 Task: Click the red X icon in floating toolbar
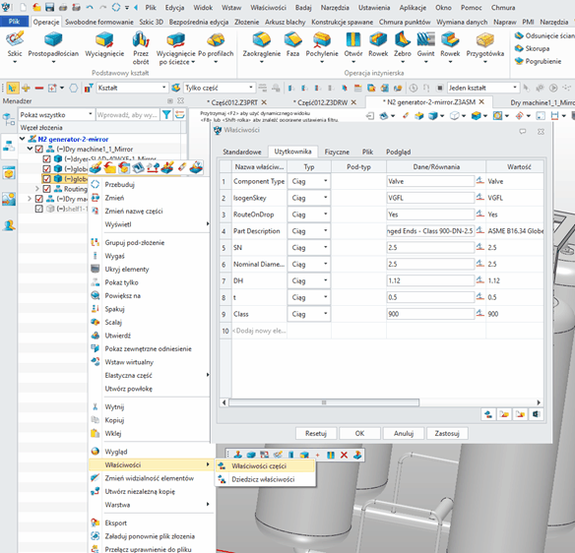(344, 455)
